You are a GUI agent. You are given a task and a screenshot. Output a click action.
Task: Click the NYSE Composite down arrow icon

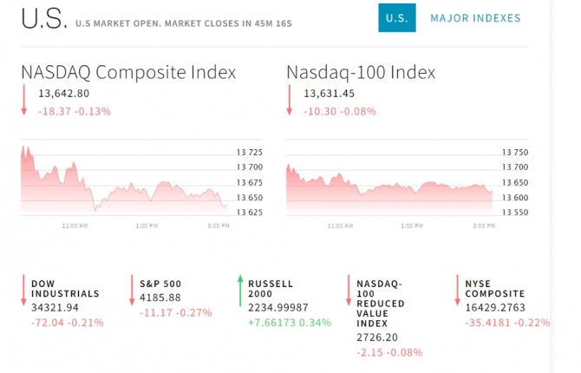tap(457, 291)
